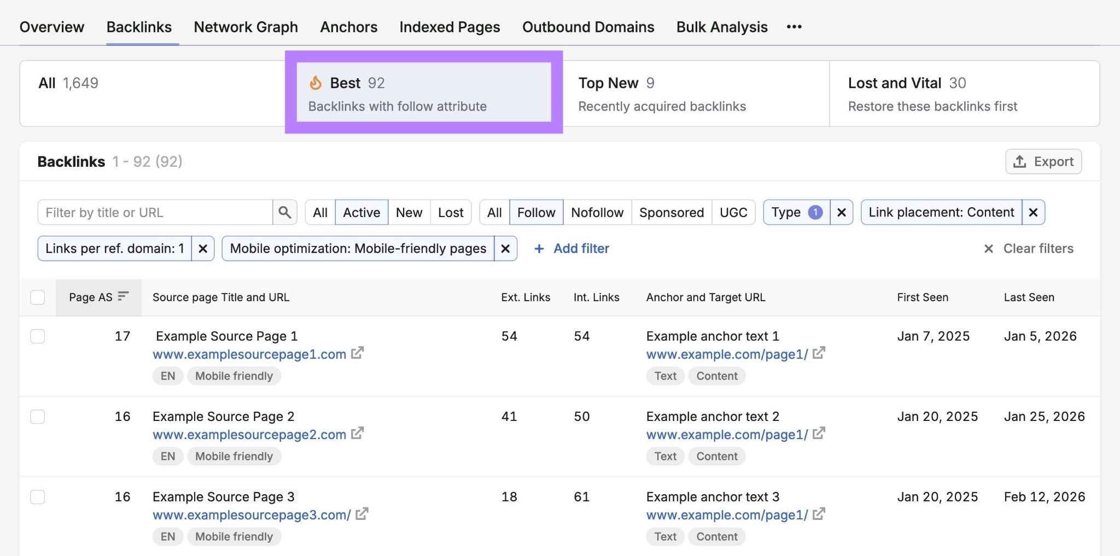Select the Nofollow attribute toggle
This screenshot has height=556, width=1120.
(597, 212)
